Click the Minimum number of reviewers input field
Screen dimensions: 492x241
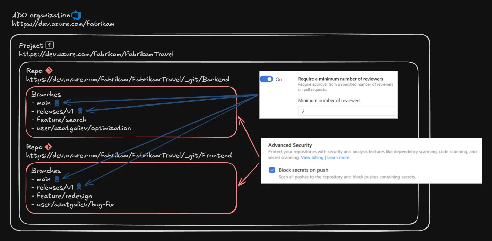click(x=346, y=111)
